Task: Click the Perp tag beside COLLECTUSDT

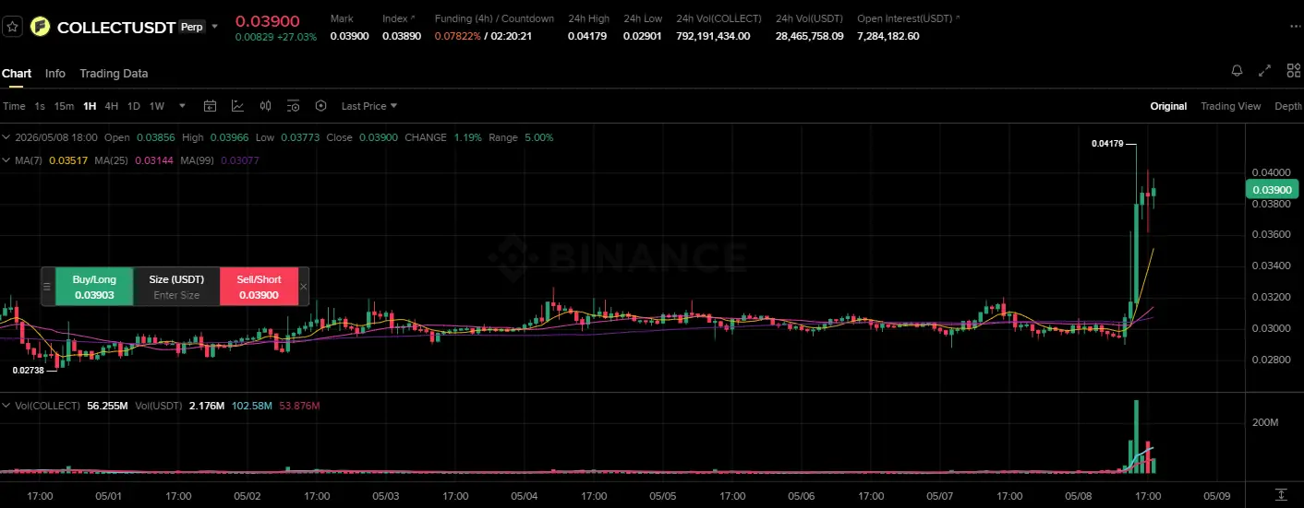Action: 192,27
